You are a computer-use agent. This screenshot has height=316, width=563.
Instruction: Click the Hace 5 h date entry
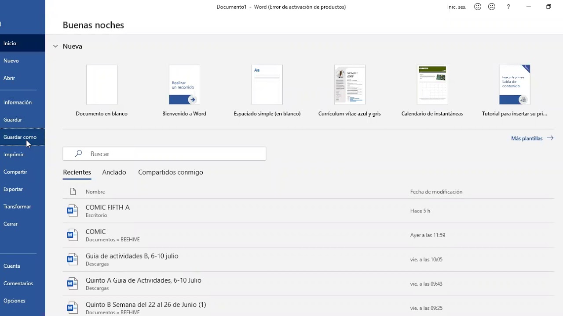click(420, 211)
